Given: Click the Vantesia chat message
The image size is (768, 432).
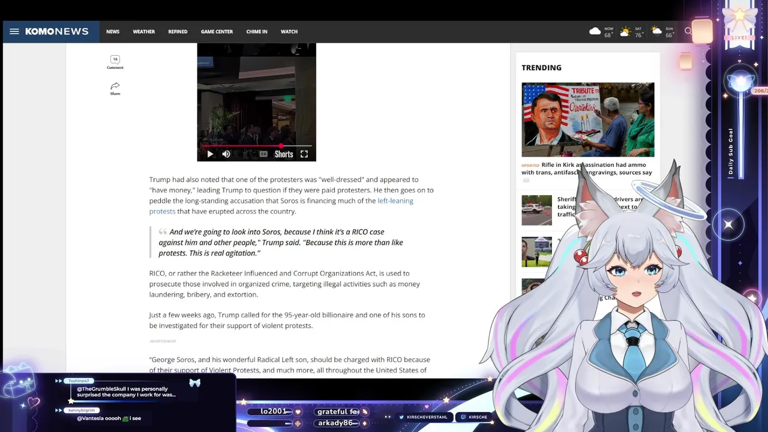Looking at the screenshot, I should (109, 418).
